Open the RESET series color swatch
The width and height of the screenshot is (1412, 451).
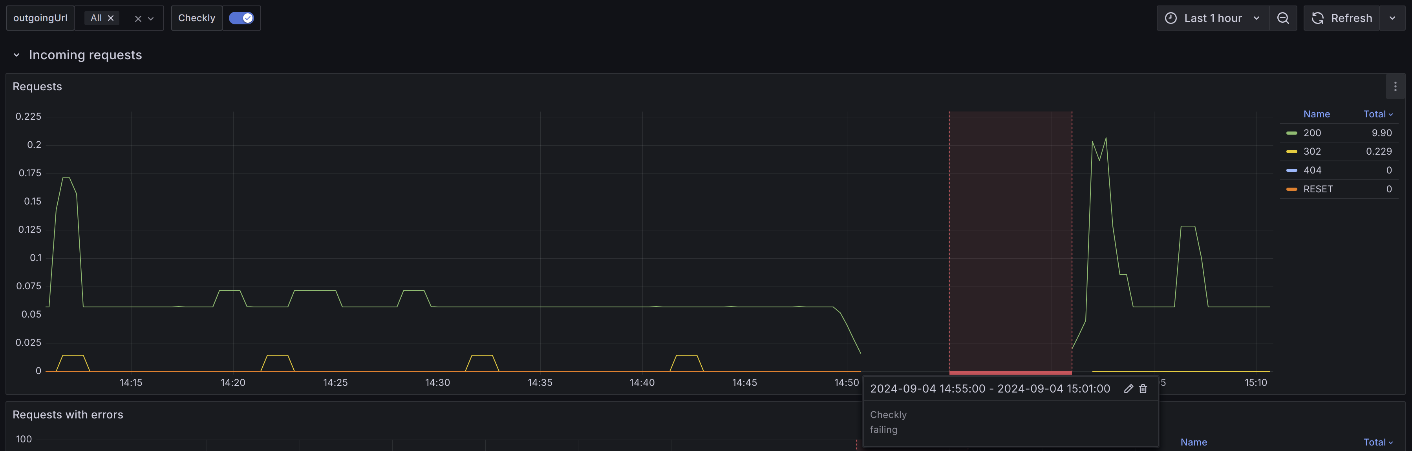[x=1292, y=190]
